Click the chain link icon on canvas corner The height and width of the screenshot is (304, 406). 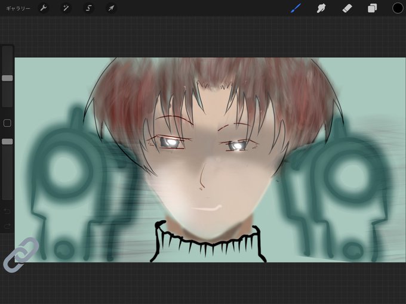(x=21, y=255)
